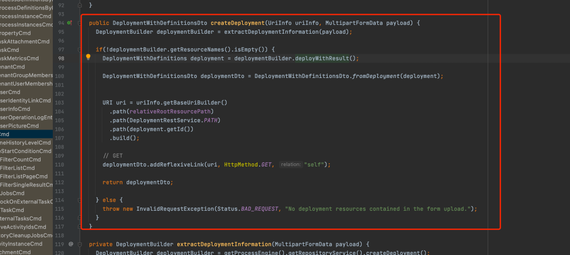The width and height of the screenshot is (570, 255).
Task: Click the UriInfo uriInfo parameter on line 94
Action: [293, 23]
